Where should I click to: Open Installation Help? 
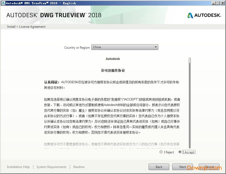click(18, 167)
